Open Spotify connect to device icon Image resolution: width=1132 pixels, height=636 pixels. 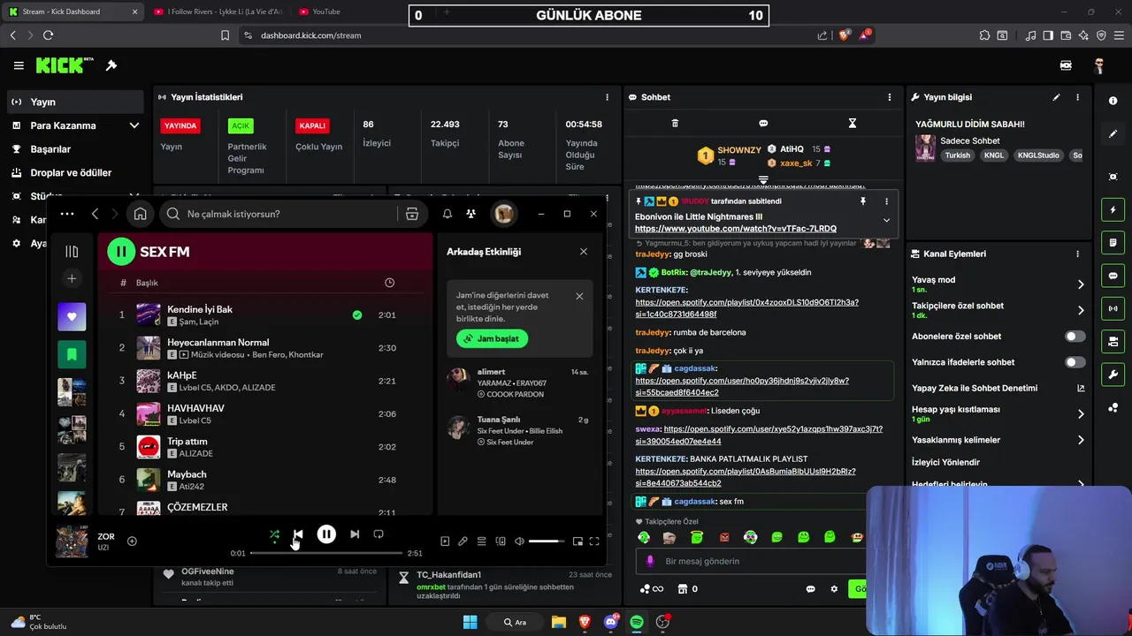[501, 541]
